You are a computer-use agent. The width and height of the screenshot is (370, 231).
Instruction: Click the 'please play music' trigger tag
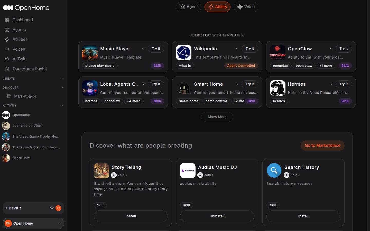tap(100, 66)
